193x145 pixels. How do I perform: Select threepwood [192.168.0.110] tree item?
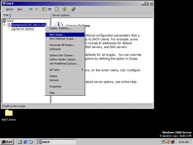click(29, 25)
